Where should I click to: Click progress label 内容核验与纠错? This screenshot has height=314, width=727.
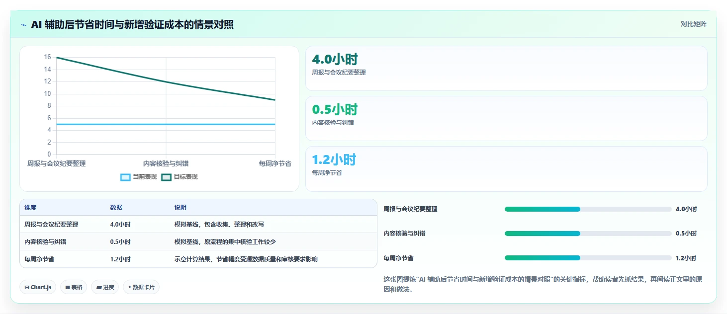(404, 234)
